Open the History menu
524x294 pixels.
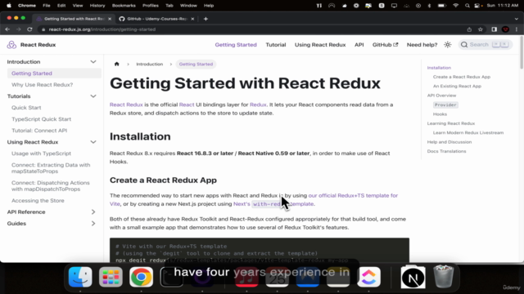pos(97,6)
